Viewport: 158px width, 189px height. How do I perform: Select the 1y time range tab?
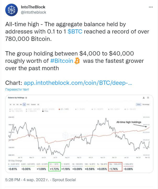click(24, 104)
